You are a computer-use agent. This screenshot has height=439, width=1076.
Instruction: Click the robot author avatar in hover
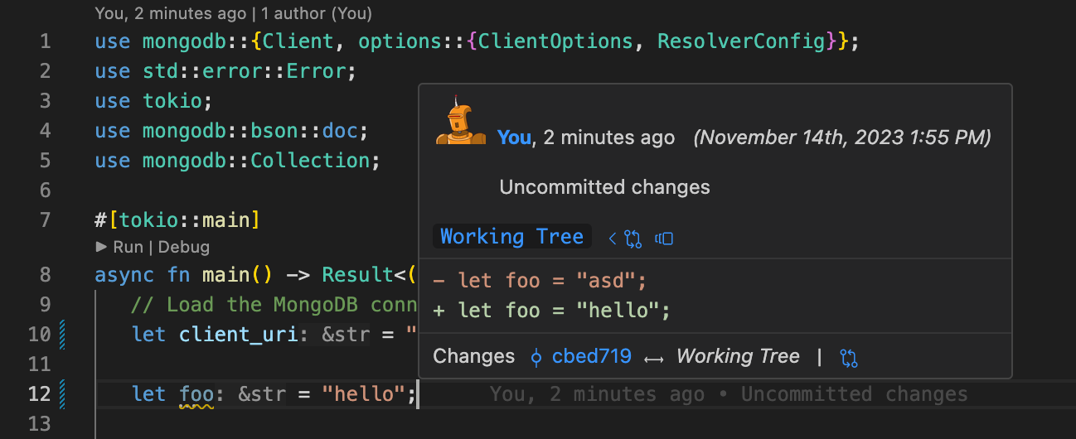461,123
